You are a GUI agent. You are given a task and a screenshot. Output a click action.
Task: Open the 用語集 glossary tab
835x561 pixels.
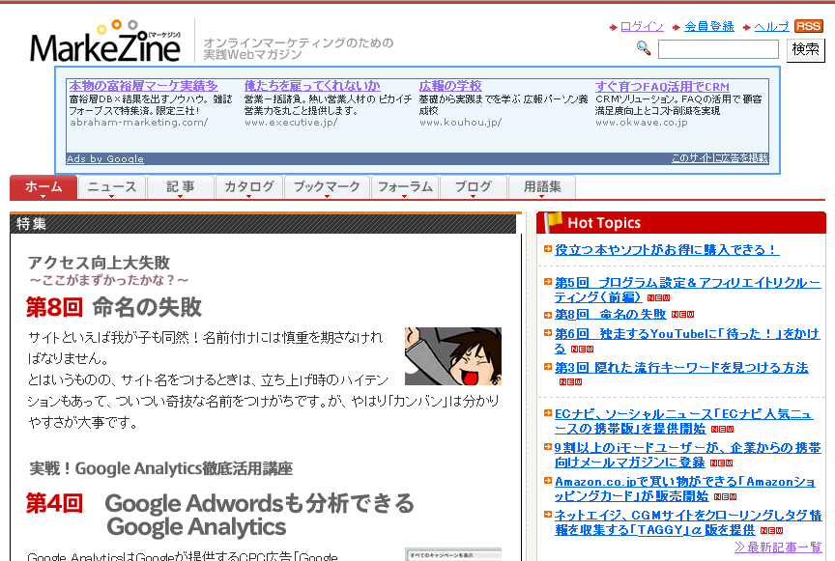(542, 187)
